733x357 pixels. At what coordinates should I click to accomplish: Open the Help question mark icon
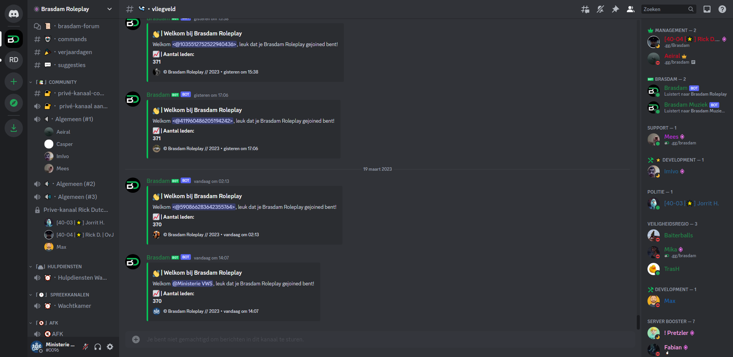click(722, 9)
